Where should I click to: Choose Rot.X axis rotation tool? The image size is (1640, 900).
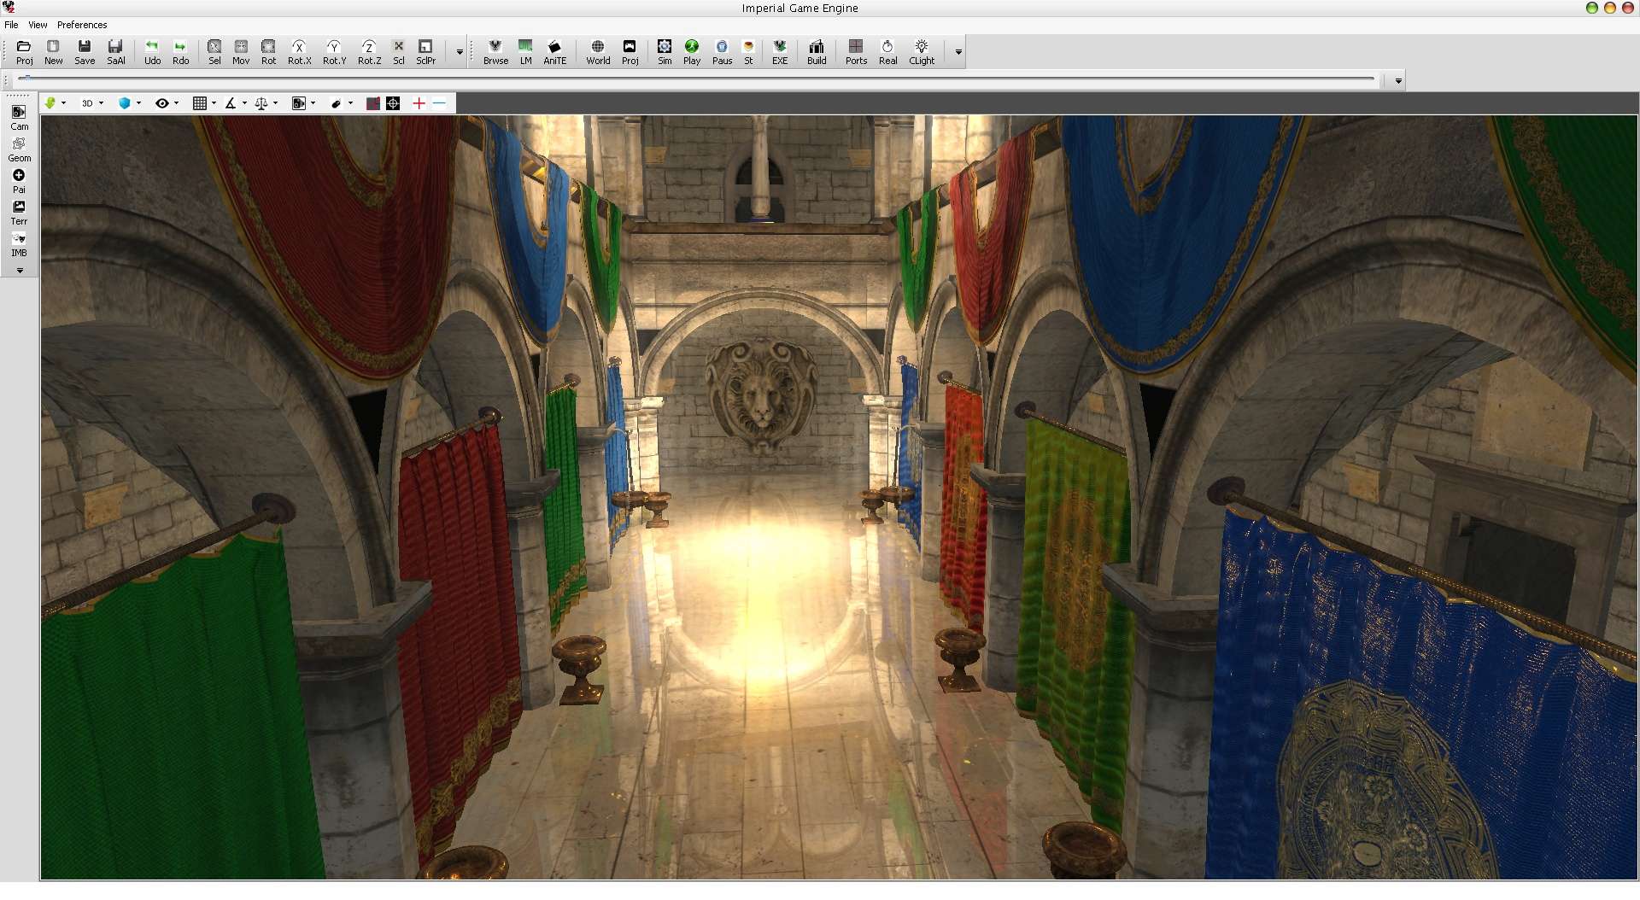coord(299,51)
